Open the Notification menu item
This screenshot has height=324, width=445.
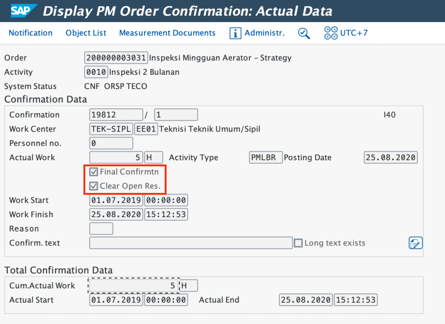point(30,33)
